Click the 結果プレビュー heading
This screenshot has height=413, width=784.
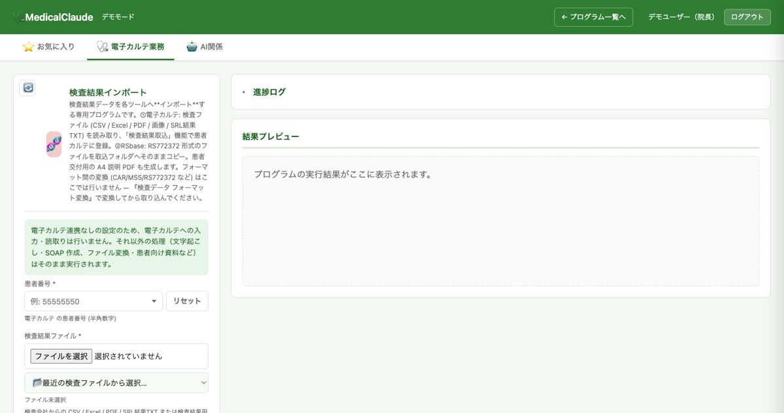270,136
